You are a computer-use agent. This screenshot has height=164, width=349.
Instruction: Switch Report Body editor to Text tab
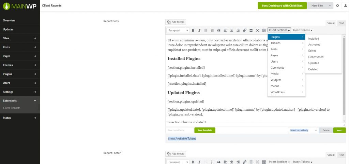click(341, 23)
